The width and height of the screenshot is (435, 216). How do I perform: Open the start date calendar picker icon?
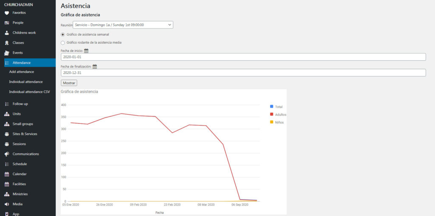point(86,50)
